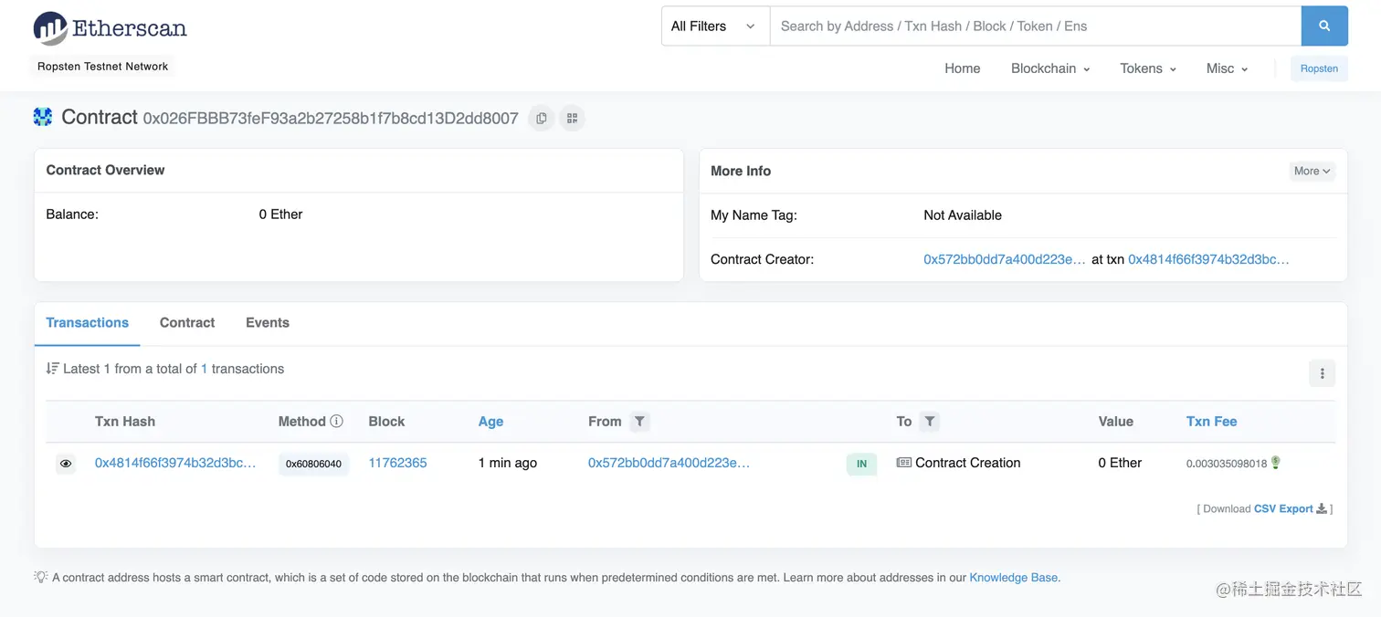Click the CSV Export link

(x=1283, y=509)
